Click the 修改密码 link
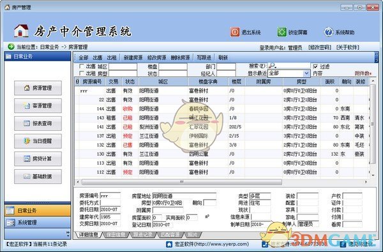This screenshot has width=383, height=252. 320,47
